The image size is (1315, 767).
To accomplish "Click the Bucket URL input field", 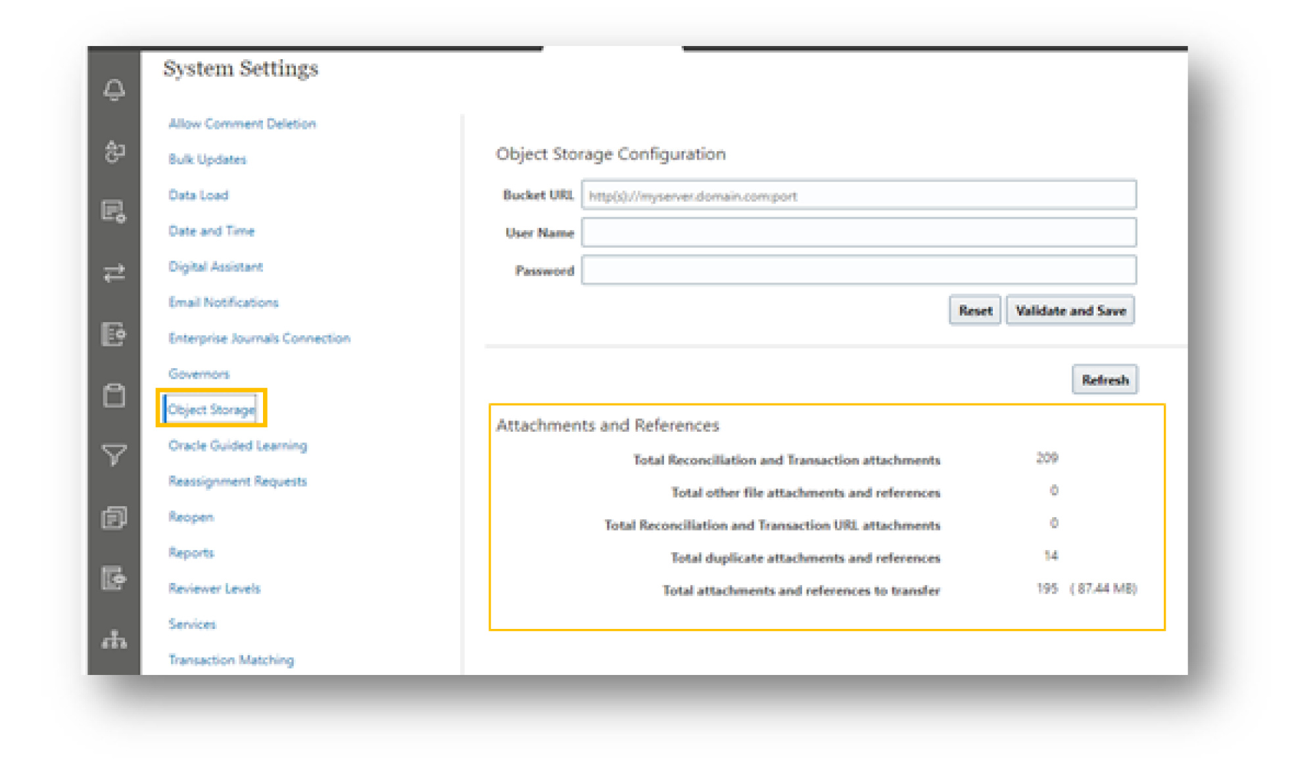I will click(x=859, y=195).
